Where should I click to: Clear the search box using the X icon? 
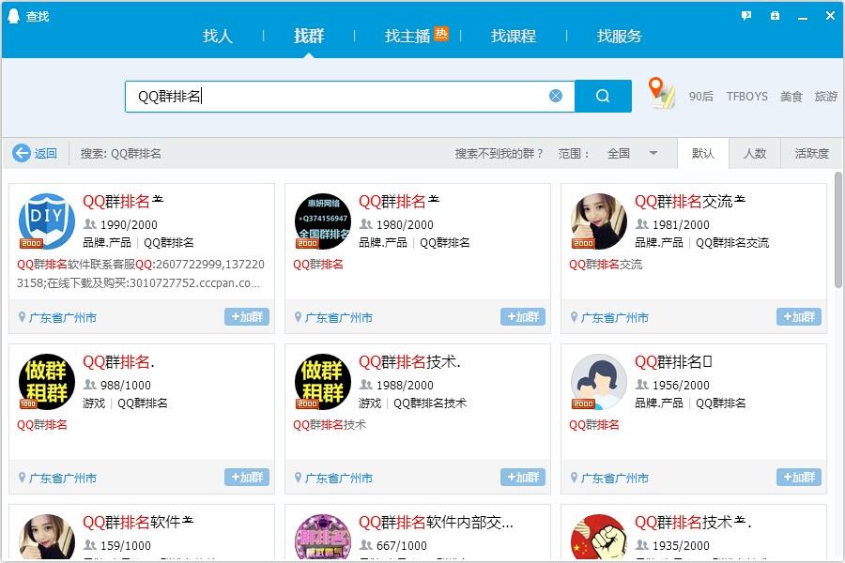556,95
